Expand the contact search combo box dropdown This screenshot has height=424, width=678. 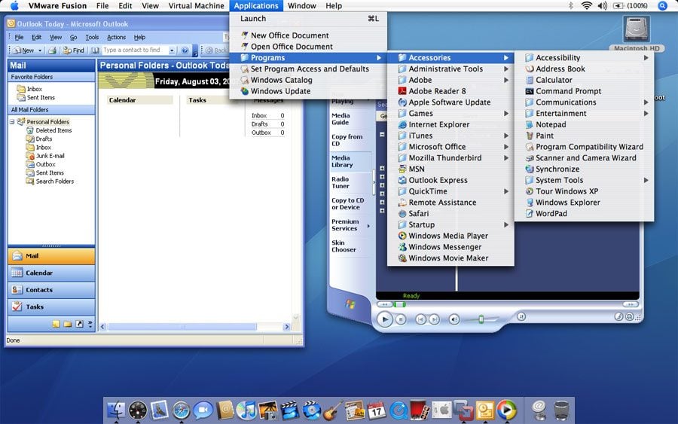click(x=172, y=50)
